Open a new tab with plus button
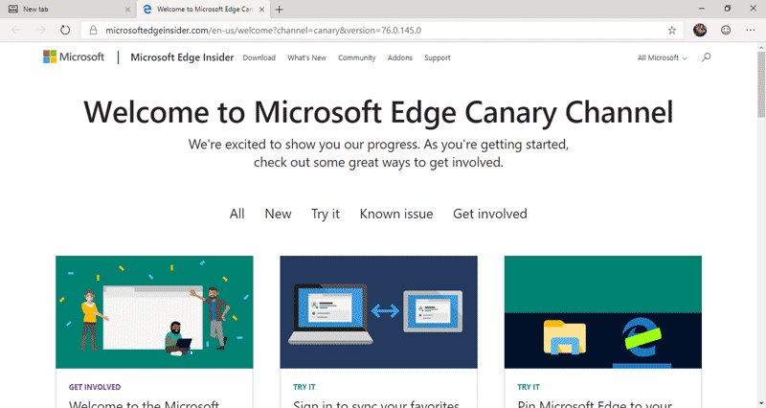The image size is (766, 408). point(279,10)
